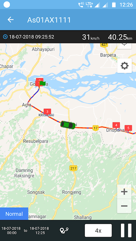Tap the green car marker
Screen dimensions: 136x241
point(68,125)
